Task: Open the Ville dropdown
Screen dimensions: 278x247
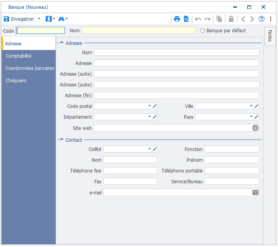Action: [x=251, y=106]
